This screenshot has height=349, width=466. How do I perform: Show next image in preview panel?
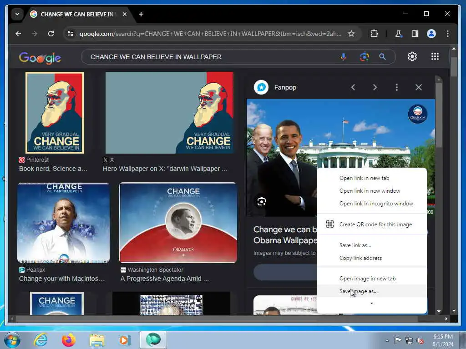point(375,87)
